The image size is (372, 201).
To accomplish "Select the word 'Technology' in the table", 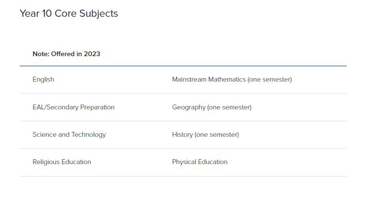I will point(89,134).
